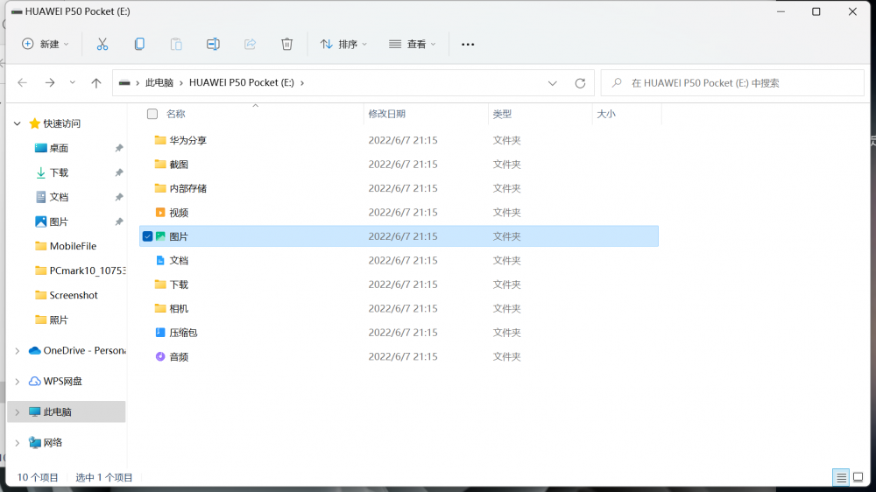Click the Copy icon in toolbar
This screenshot has width=876, height=492.
click(x=139, y=44)
